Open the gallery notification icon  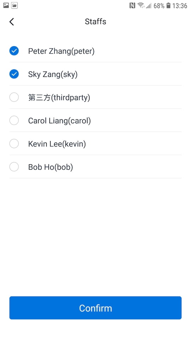coord(6,5)
